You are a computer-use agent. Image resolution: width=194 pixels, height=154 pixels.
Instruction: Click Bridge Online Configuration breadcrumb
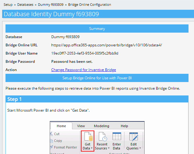pyautogui.click(x=90, y=5)
